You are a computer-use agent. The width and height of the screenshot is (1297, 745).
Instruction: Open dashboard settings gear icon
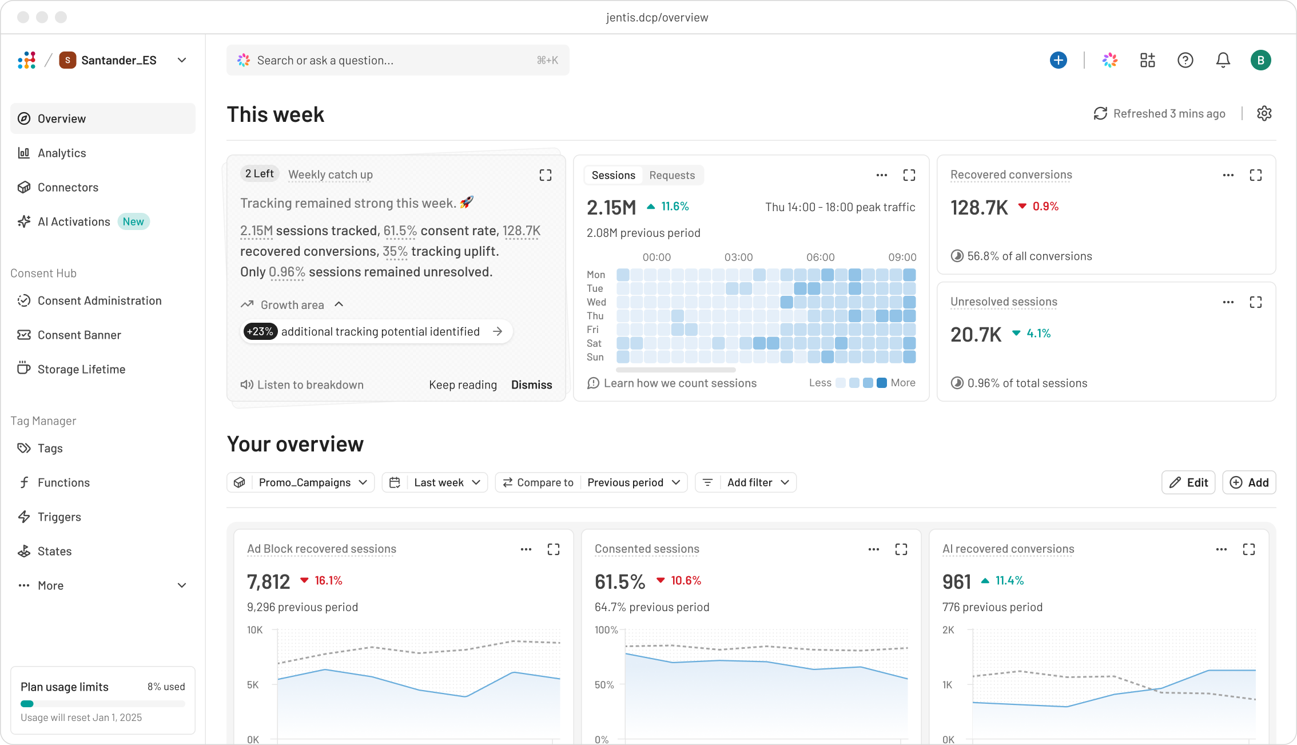click(x=1264, y=113)
